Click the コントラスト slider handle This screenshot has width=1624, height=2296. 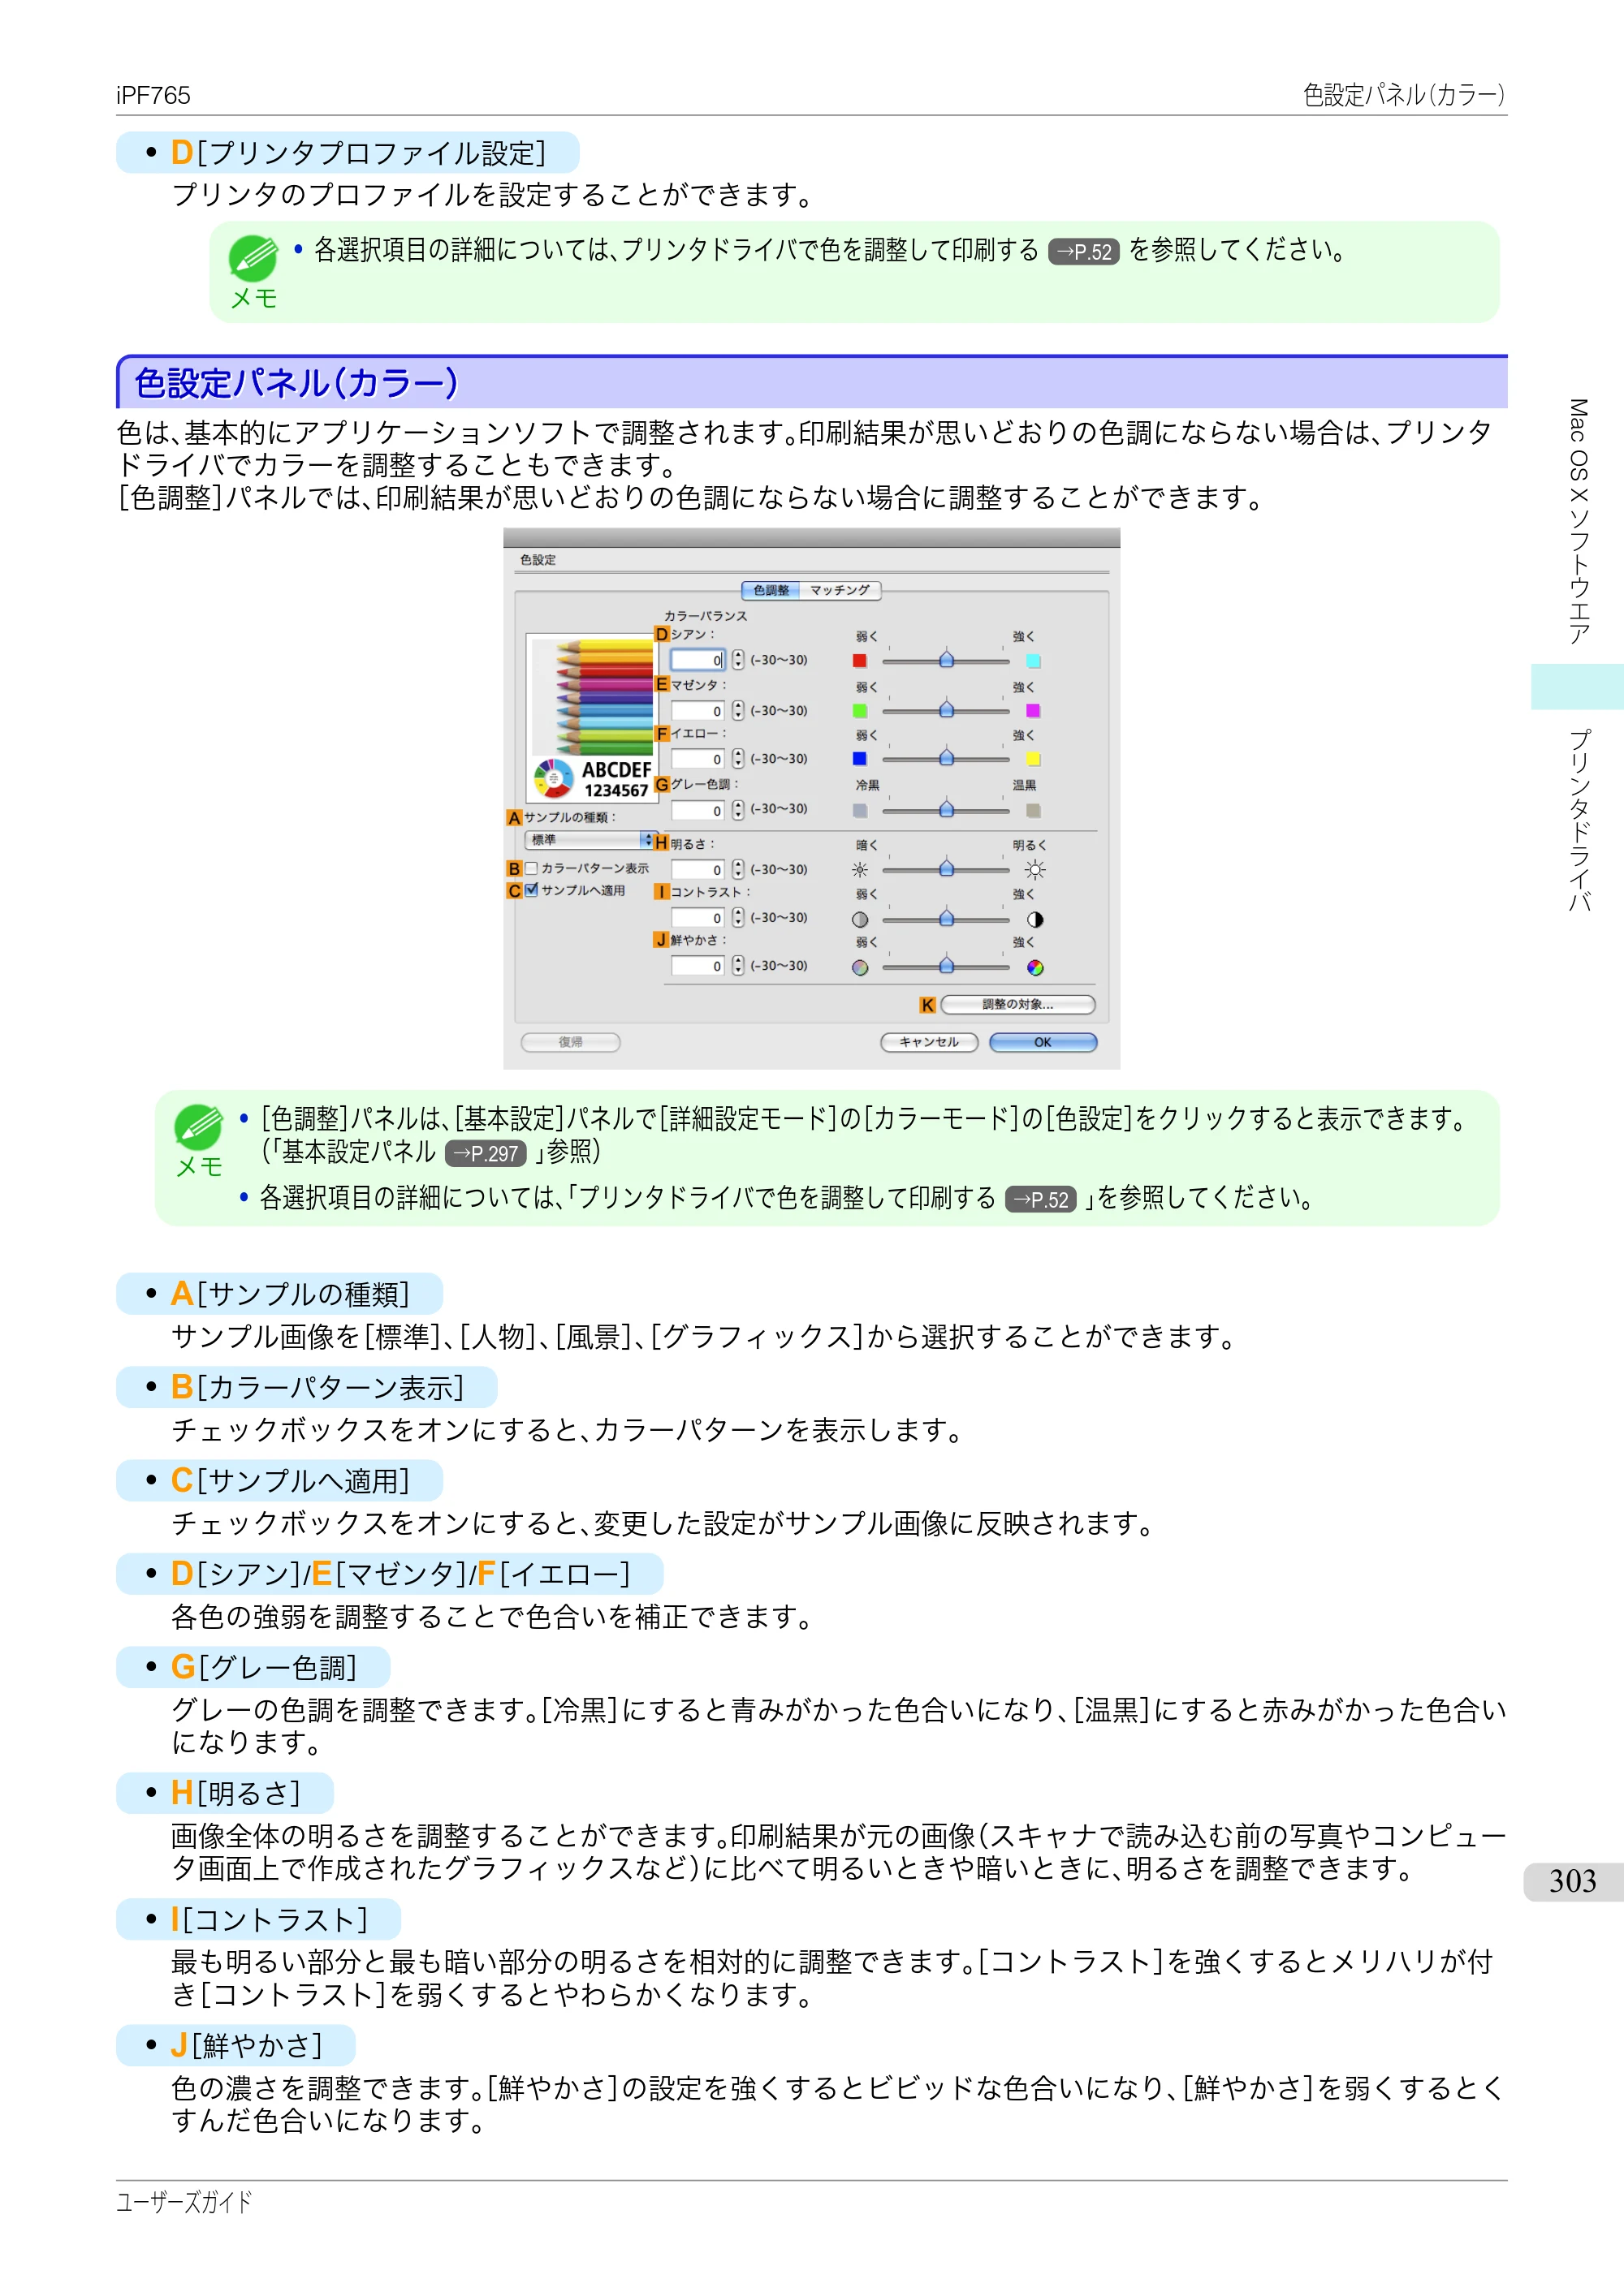click(946, 918)
